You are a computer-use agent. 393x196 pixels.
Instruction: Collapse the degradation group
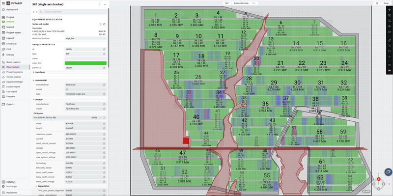pyautogui.click(x=43, y=186)
